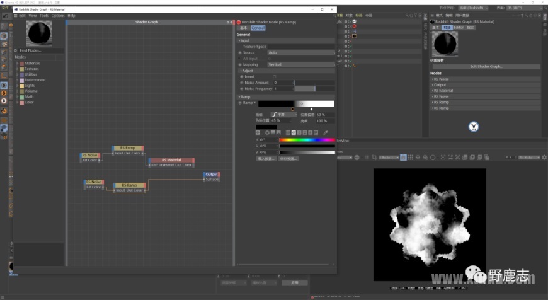This screenshot has height=300, width=548.
Task: Collapse the Input section
Action: 239,40
